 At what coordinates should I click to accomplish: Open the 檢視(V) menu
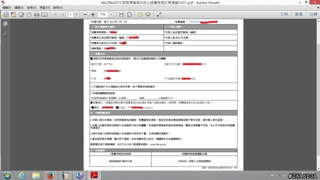(x=31, y=7)
